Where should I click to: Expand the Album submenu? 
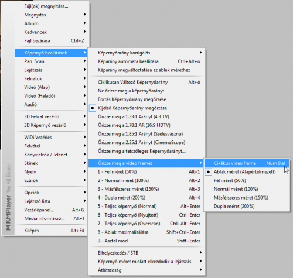(51, 23)
